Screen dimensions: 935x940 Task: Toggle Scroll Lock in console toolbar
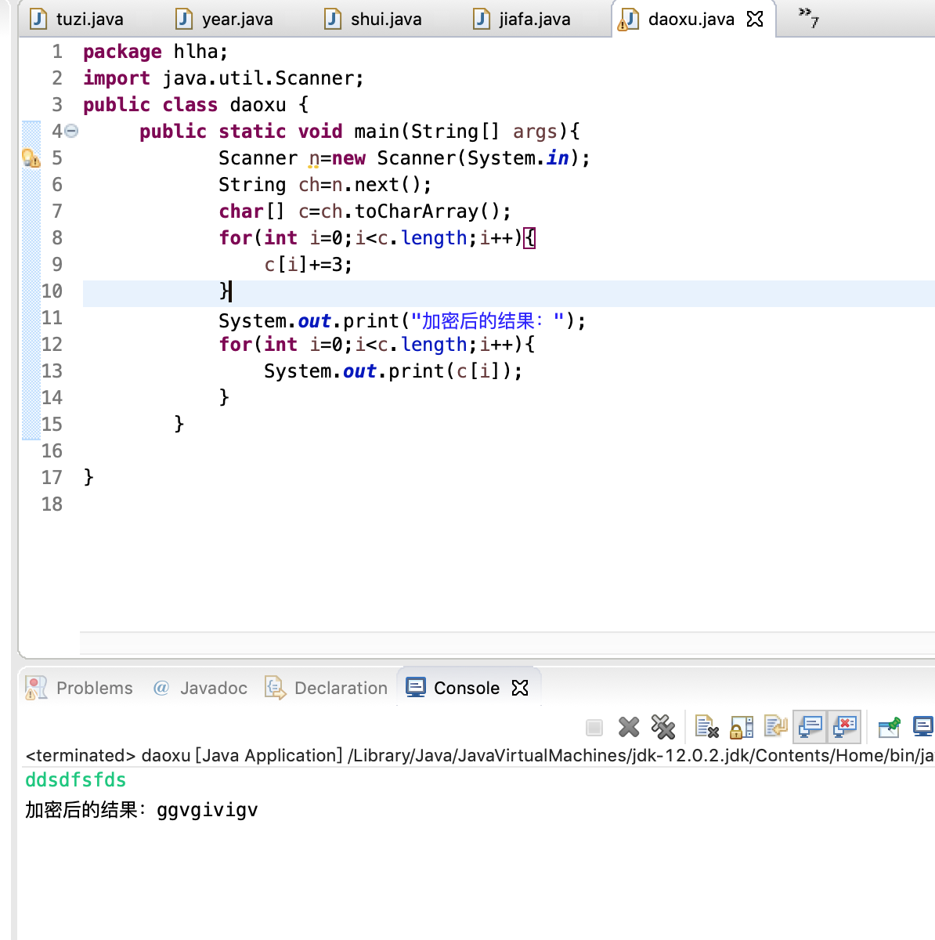(x=742, y=728)
